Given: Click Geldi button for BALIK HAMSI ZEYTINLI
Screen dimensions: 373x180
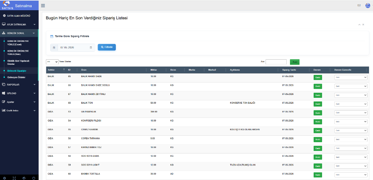Looking at the screenshot, I should point(318,95).
